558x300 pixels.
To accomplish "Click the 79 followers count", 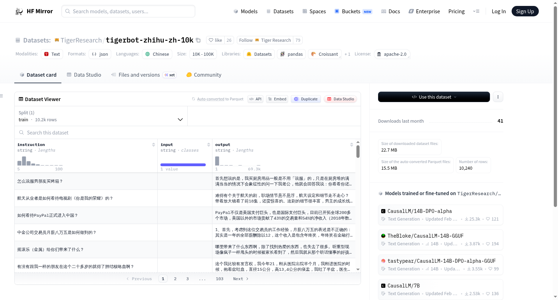I will (298, 40).
